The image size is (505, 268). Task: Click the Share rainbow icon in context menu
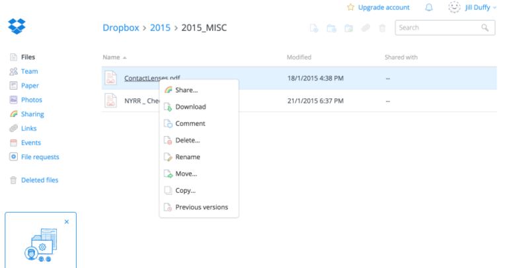coord(168,90)
